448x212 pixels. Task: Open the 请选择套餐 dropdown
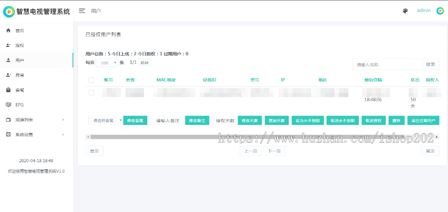point(106,120)
